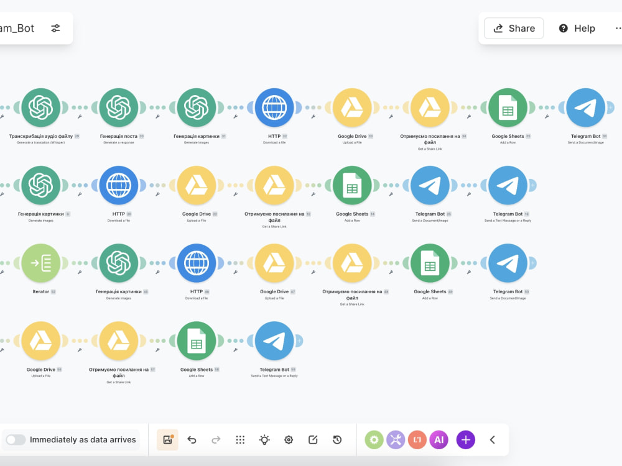This screenshot has height=466, width=622.
Task: Add a module after Telegram Bot 59
Action: point(299,340)
